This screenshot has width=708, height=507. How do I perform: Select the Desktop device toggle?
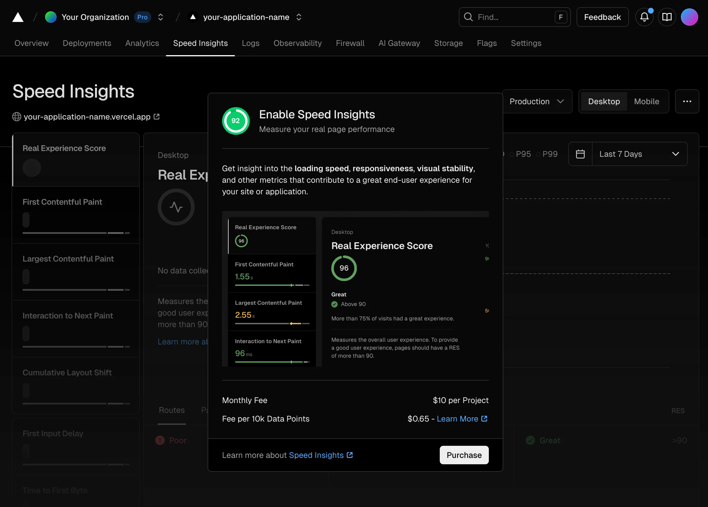coord(604,101)
